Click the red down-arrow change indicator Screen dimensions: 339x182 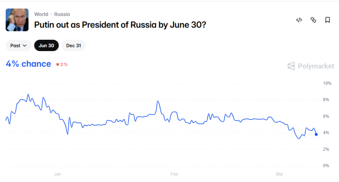point(58,65)
